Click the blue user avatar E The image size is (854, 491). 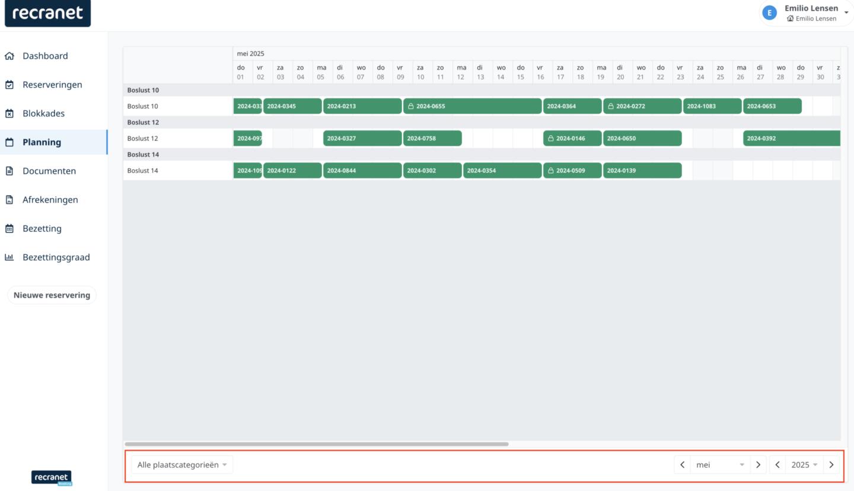769,13
